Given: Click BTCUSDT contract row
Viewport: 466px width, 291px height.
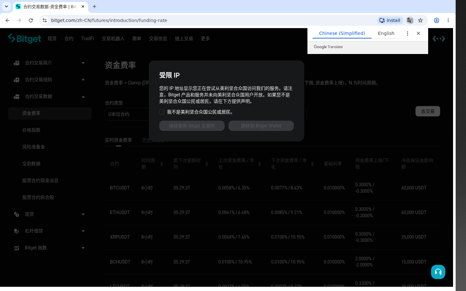Looking at the screenshot, I should 272,188.
